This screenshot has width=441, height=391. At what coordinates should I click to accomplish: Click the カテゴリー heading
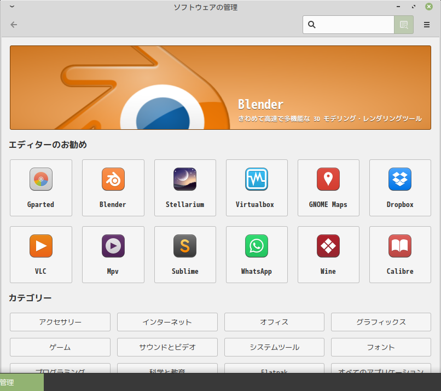click(x=30, y=298)
